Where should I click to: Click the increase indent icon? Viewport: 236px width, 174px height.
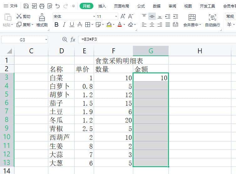(176, 16)
